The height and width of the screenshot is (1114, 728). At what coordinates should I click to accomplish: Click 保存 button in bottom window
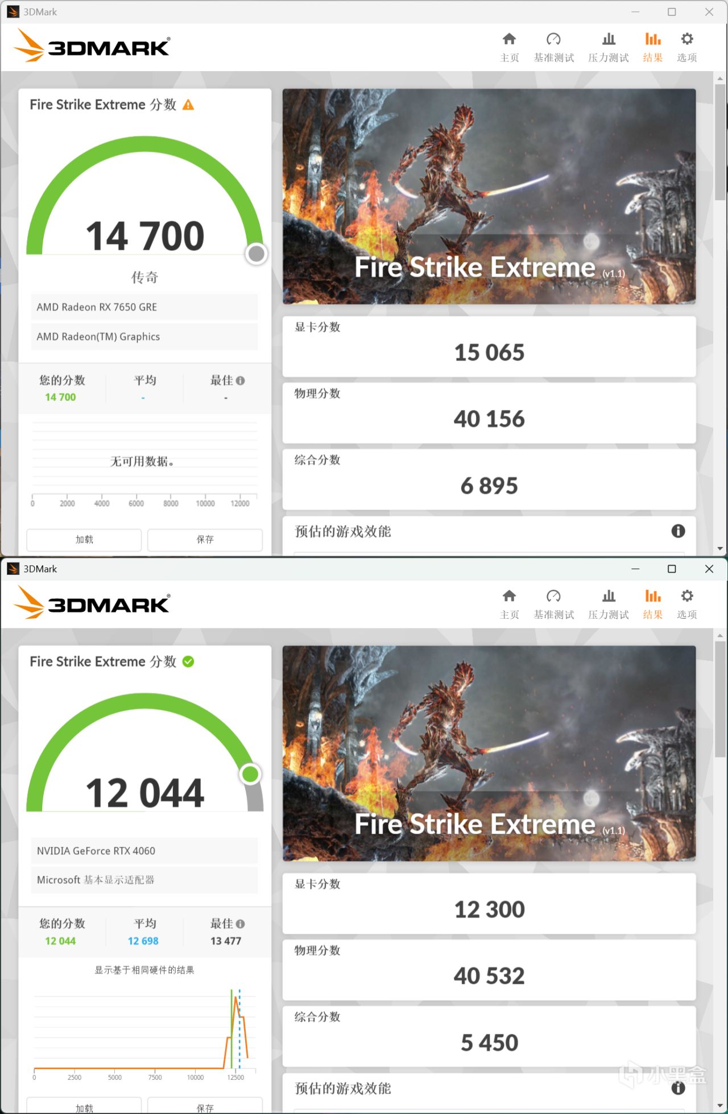(x=205, y=1105)
